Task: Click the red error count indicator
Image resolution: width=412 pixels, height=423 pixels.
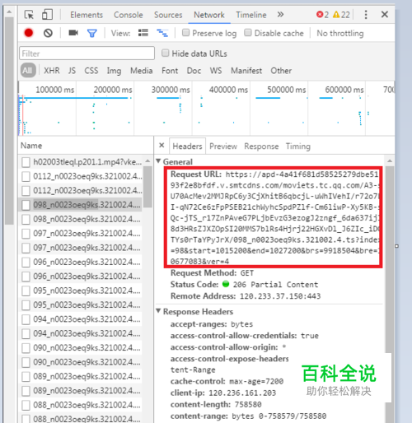Action: (x=322, y=15)
